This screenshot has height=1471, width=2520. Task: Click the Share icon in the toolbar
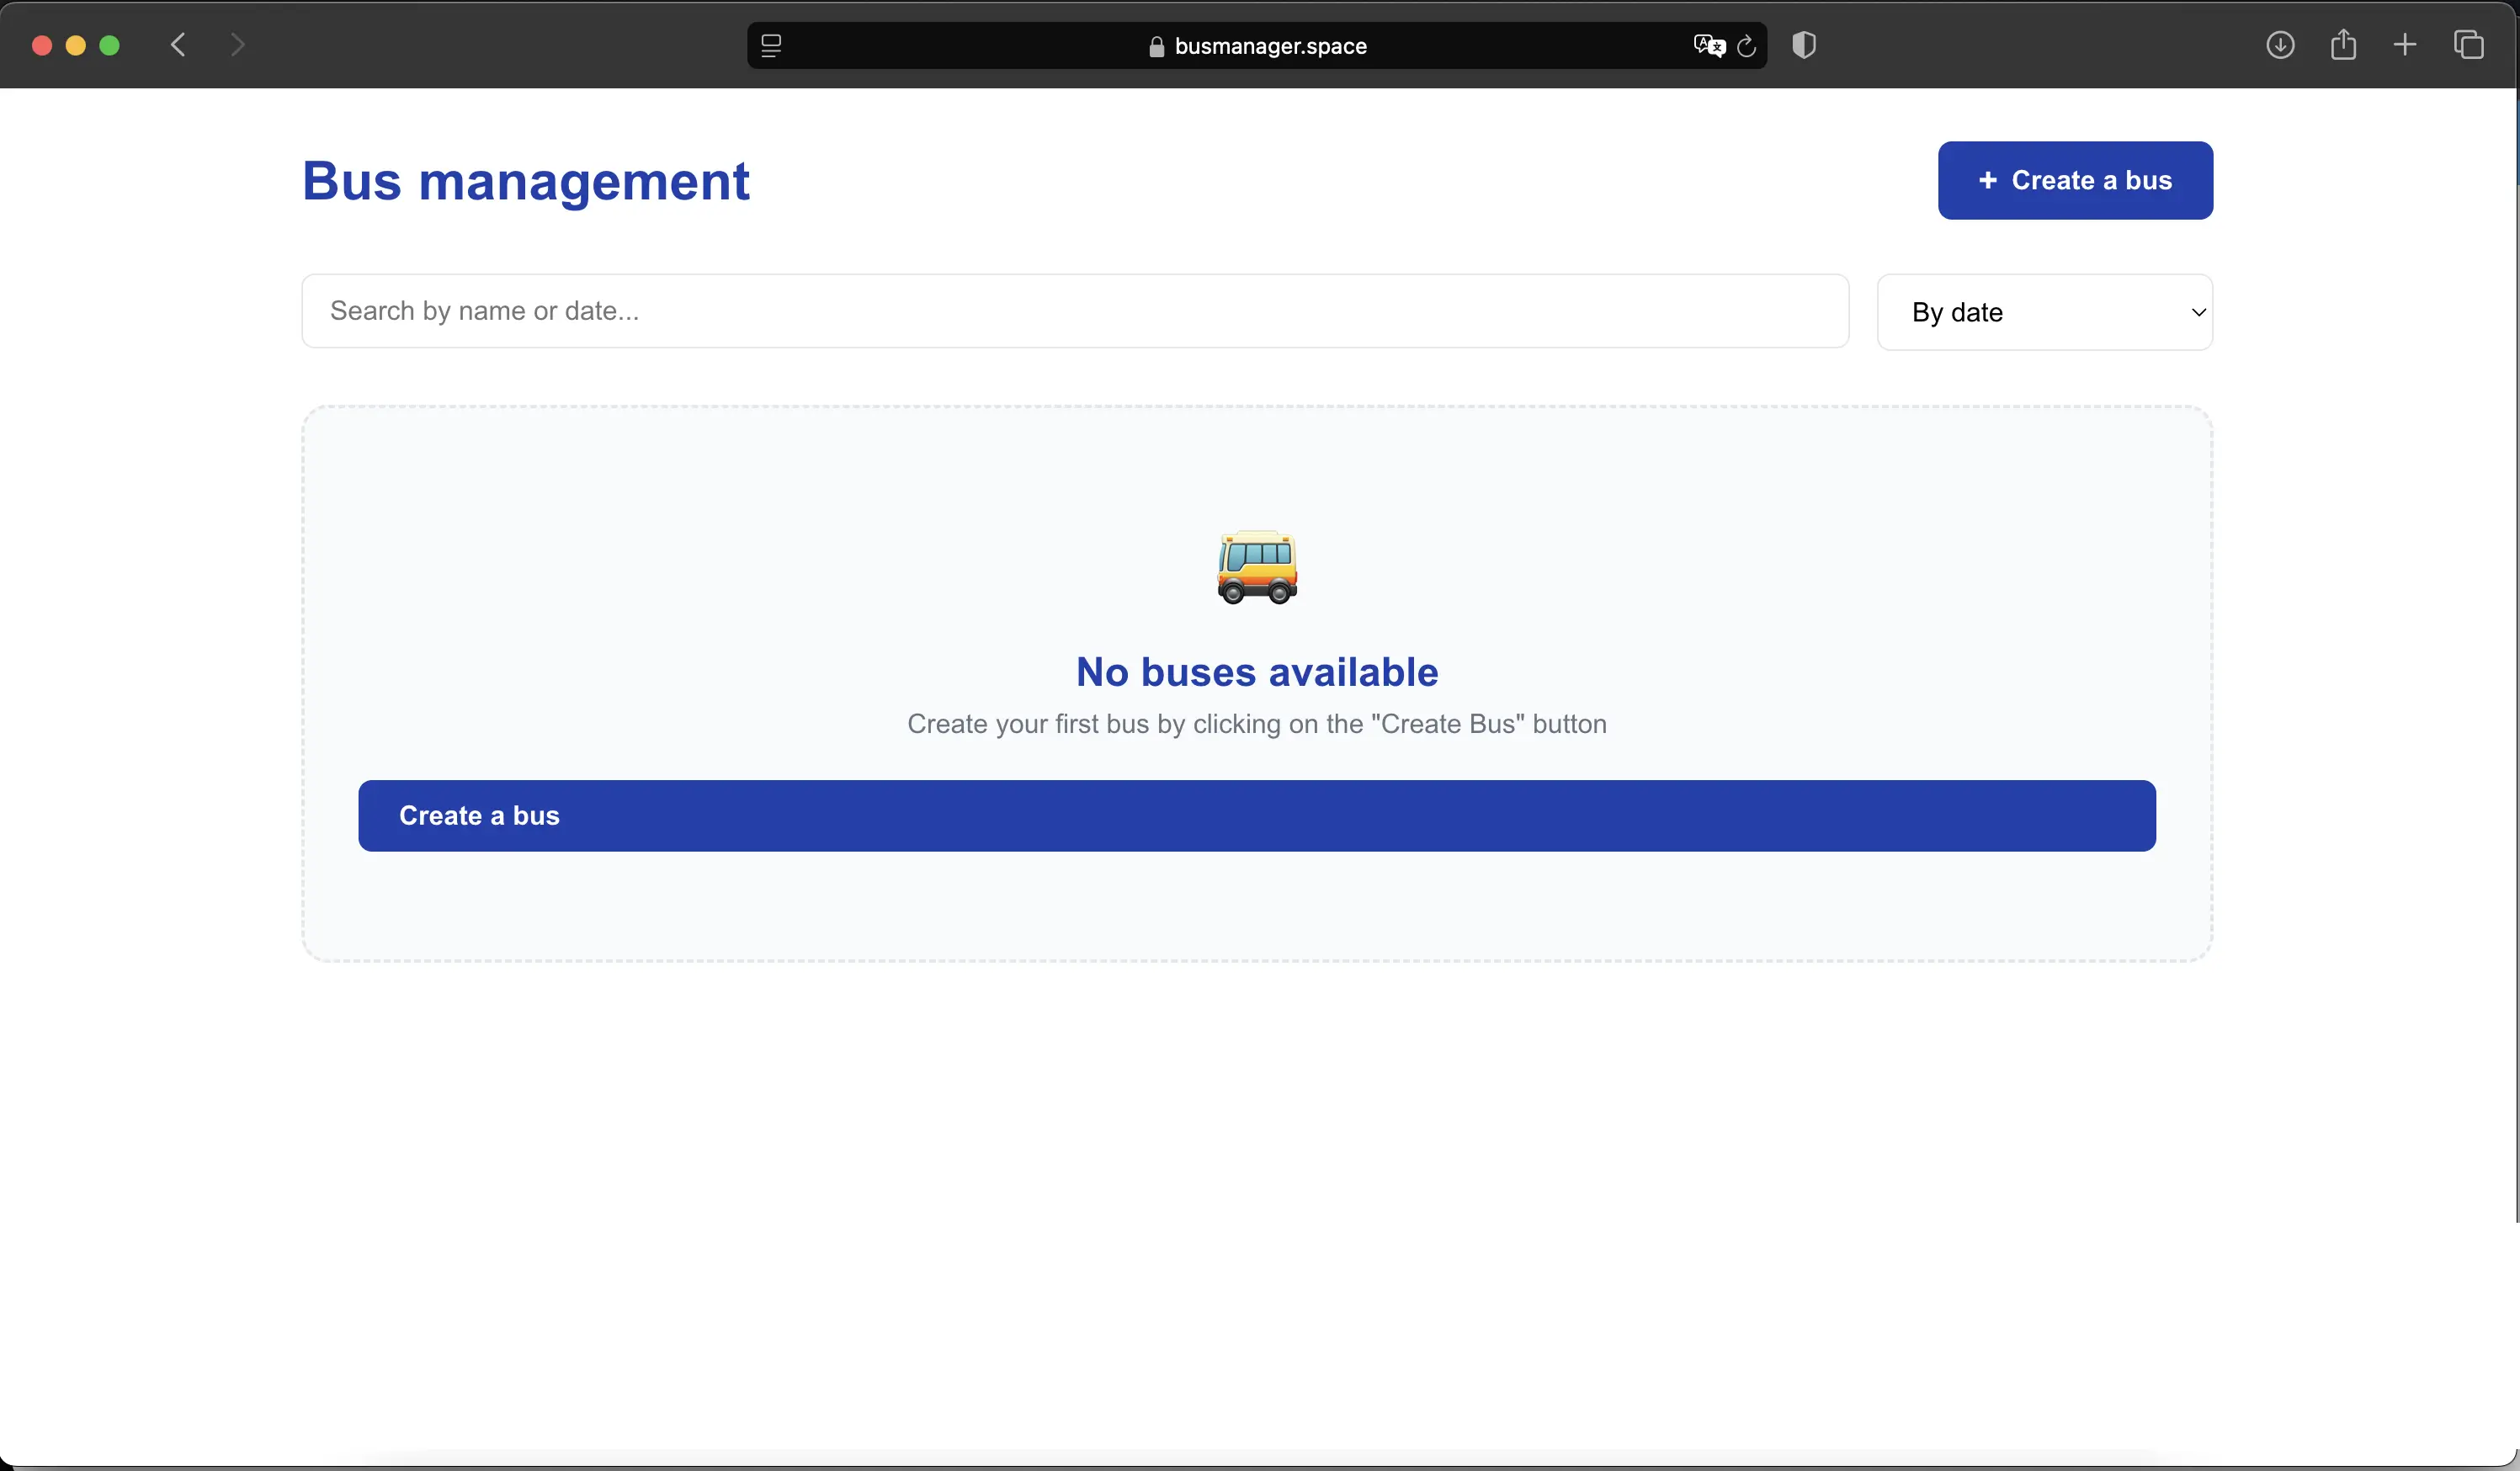pos(2344,45)
